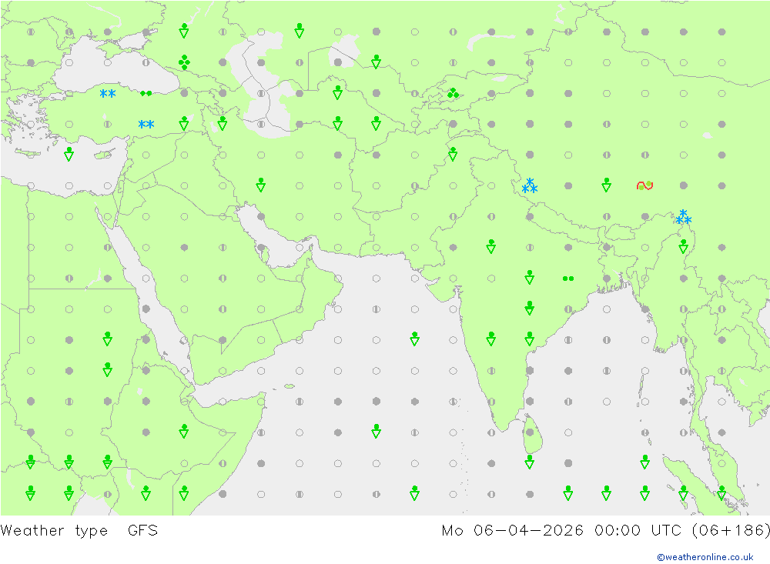Click the green shower symbol just south of Sri Lanka
Viewport: 770px width, 564px height.
530,462
